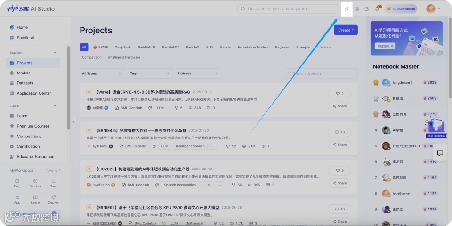
Task: Click the LLM tag on Wave project
Action: 161,108
